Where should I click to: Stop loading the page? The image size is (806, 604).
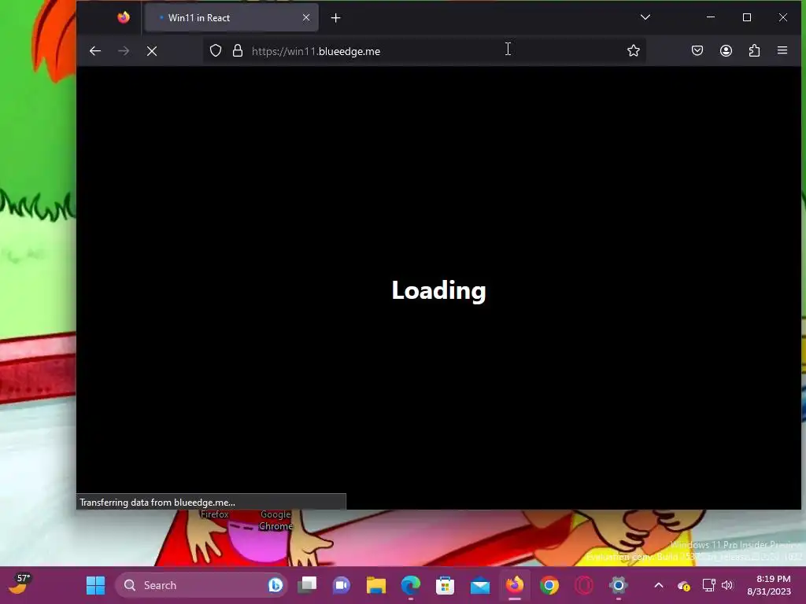coord(152,51)
